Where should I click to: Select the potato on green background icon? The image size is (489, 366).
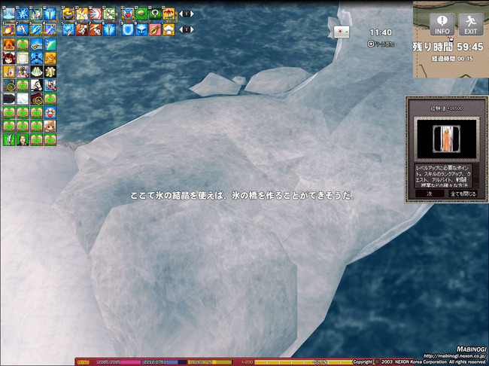click(x=141, y=14)
